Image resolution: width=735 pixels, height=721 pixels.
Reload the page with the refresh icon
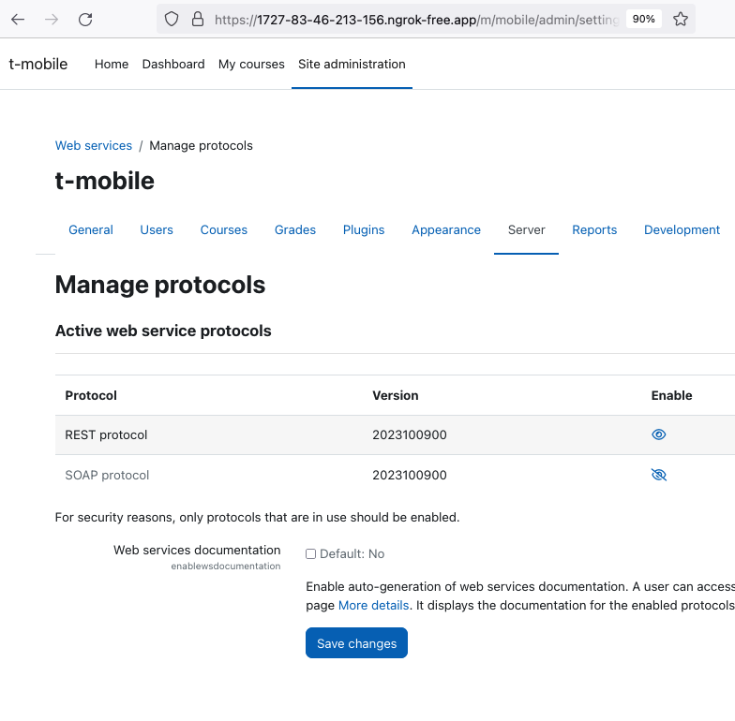click(85, 19)
